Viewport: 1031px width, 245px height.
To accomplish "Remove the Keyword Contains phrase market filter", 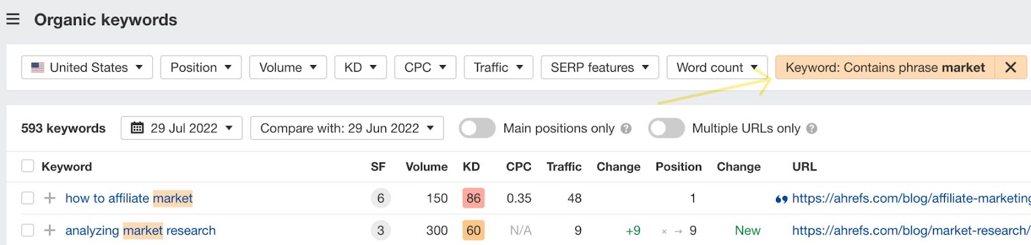I will click(1010, 67).
